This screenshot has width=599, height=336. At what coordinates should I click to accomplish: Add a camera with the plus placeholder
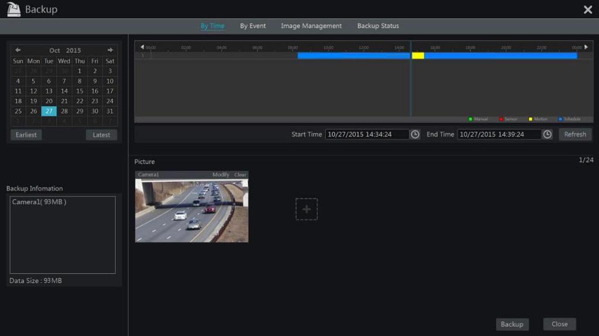pos(306,209)
